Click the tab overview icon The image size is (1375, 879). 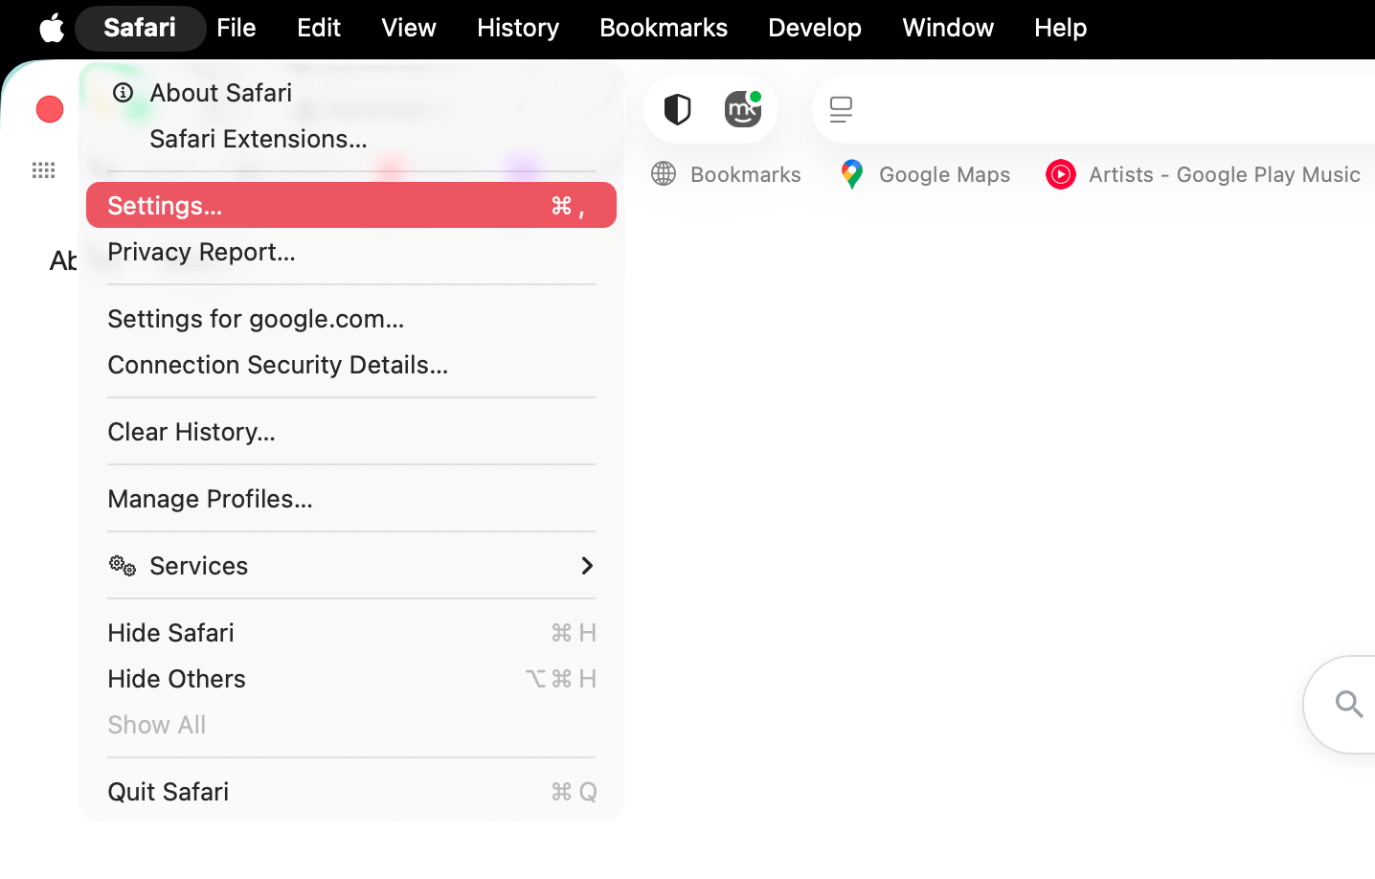click(841, 108)
